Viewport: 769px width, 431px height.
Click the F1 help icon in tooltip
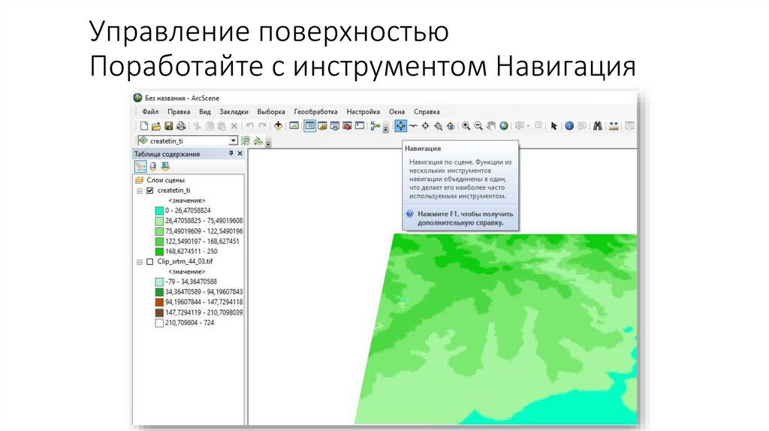[x=410, y=214]
